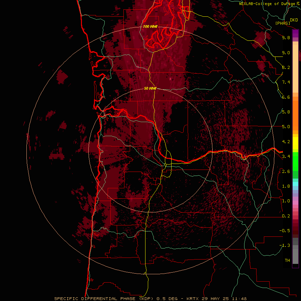Click the 6.6 scale value
Screen dimensions: 301x301
286,97
